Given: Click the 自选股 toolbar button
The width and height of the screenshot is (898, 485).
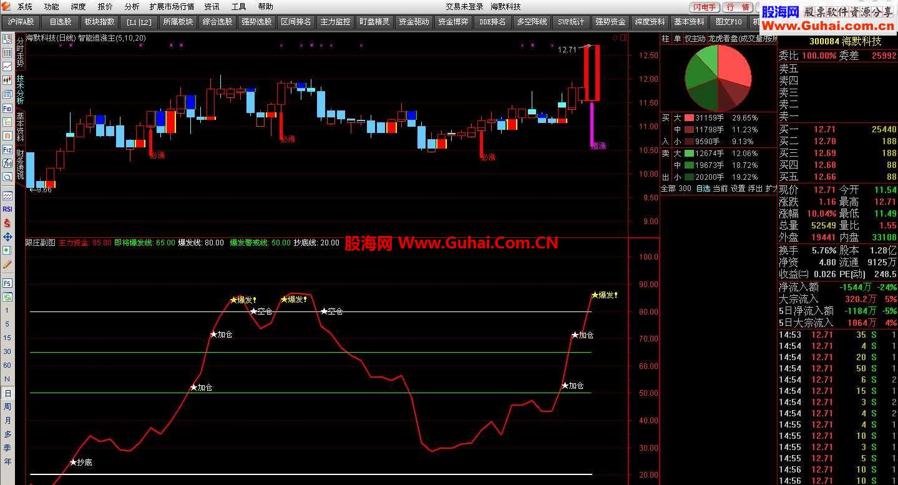Looking at the screenshot, I should click(x=61, y=22).
